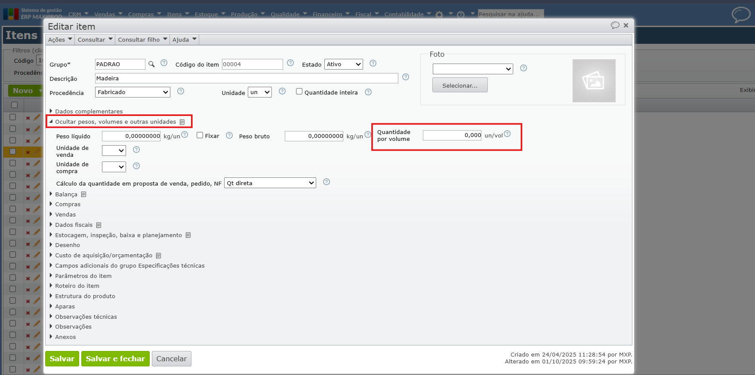Click the Salvar e fechar button

pos(115,359)
